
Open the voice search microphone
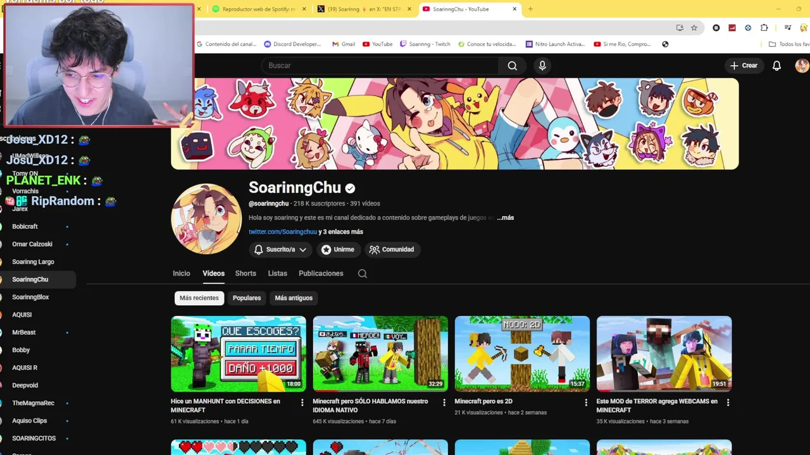point(542,66)
